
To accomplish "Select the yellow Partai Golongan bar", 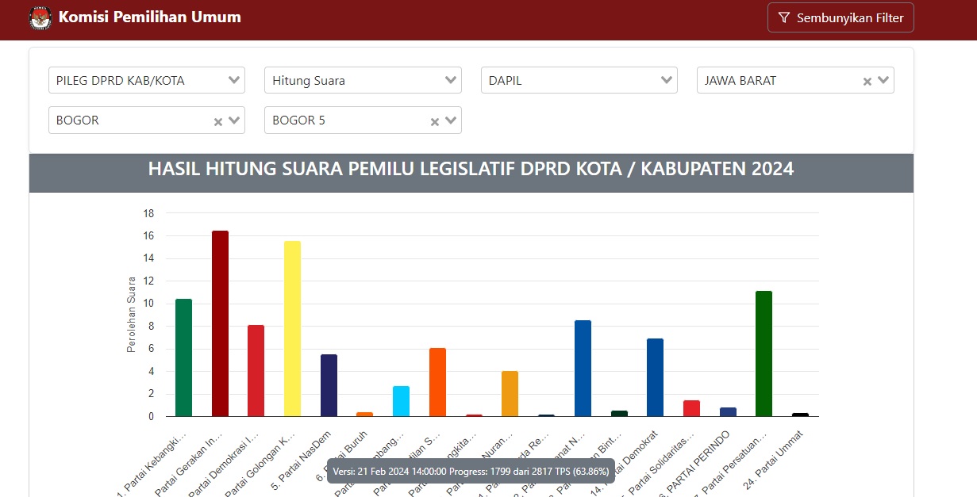I will pos(292,328).
